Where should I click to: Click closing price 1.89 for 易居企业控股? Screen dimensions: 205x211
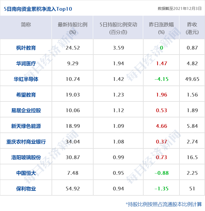[192, 110]
